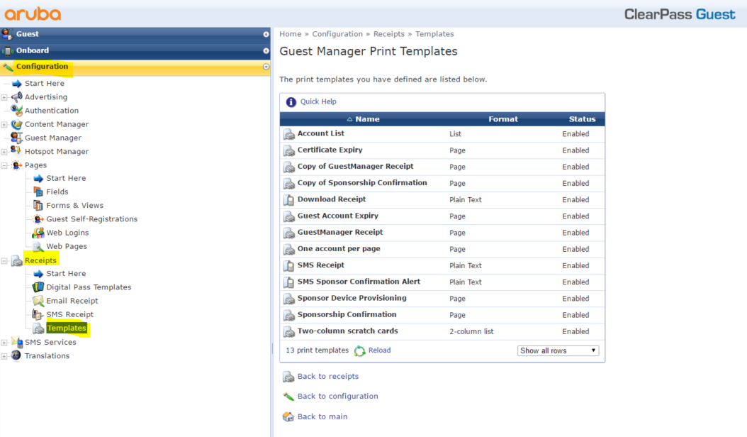
Task: Follow the Back to configuration link
Action: point(338,396)
